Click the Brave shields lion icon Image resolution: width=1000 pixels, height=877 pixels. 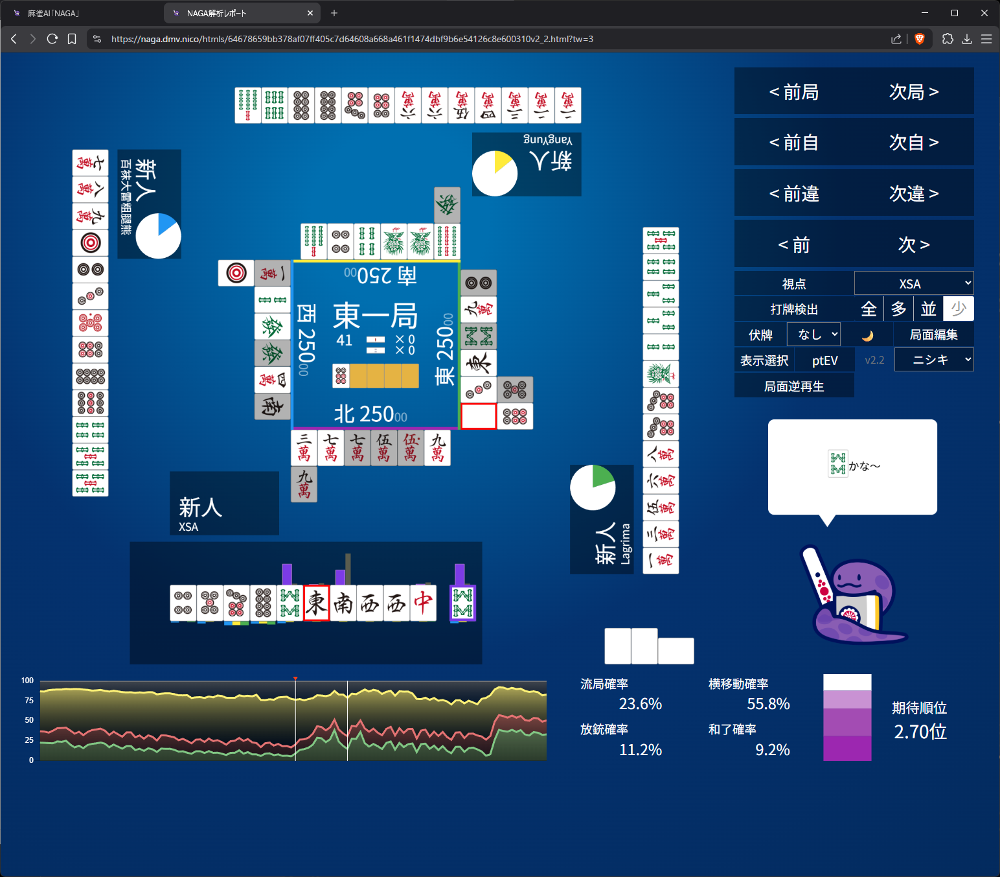(x=919, y=39)
